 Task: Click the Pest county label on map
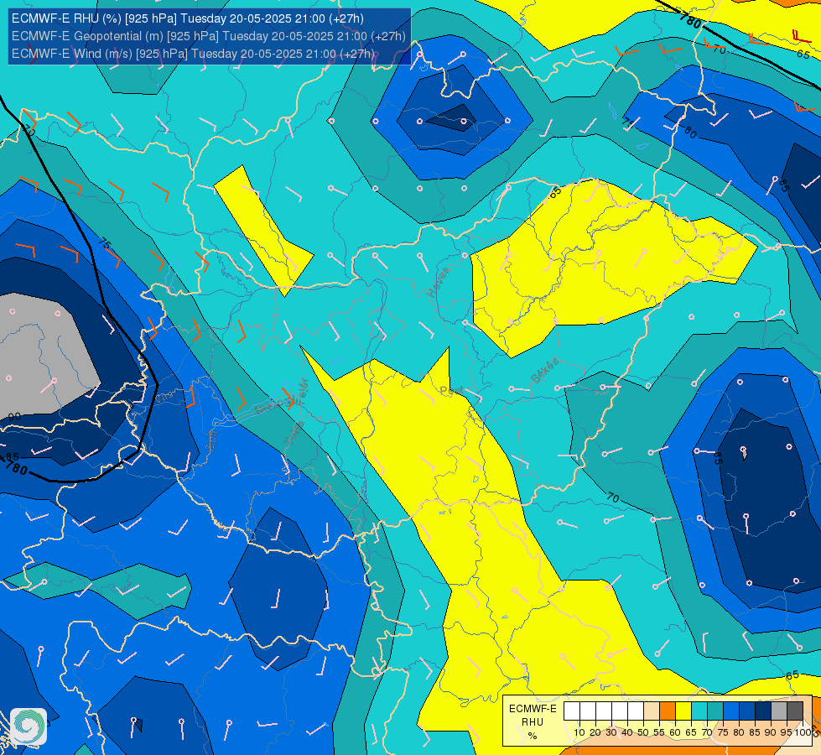click(x=451, y=391)
